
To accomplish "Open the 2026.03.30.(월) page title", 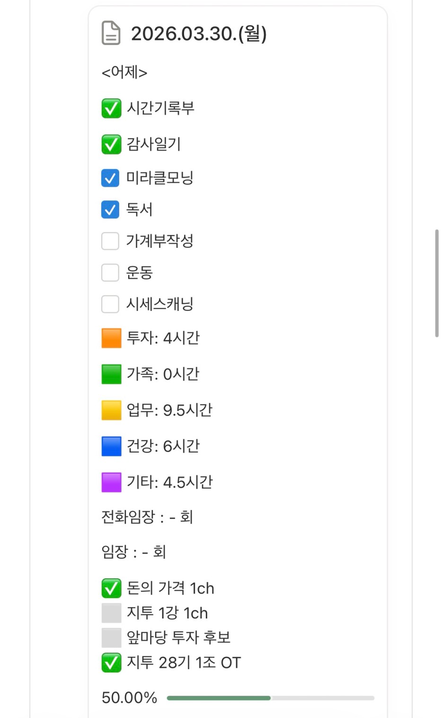I will pyautogui.click(x=199, y=34).
